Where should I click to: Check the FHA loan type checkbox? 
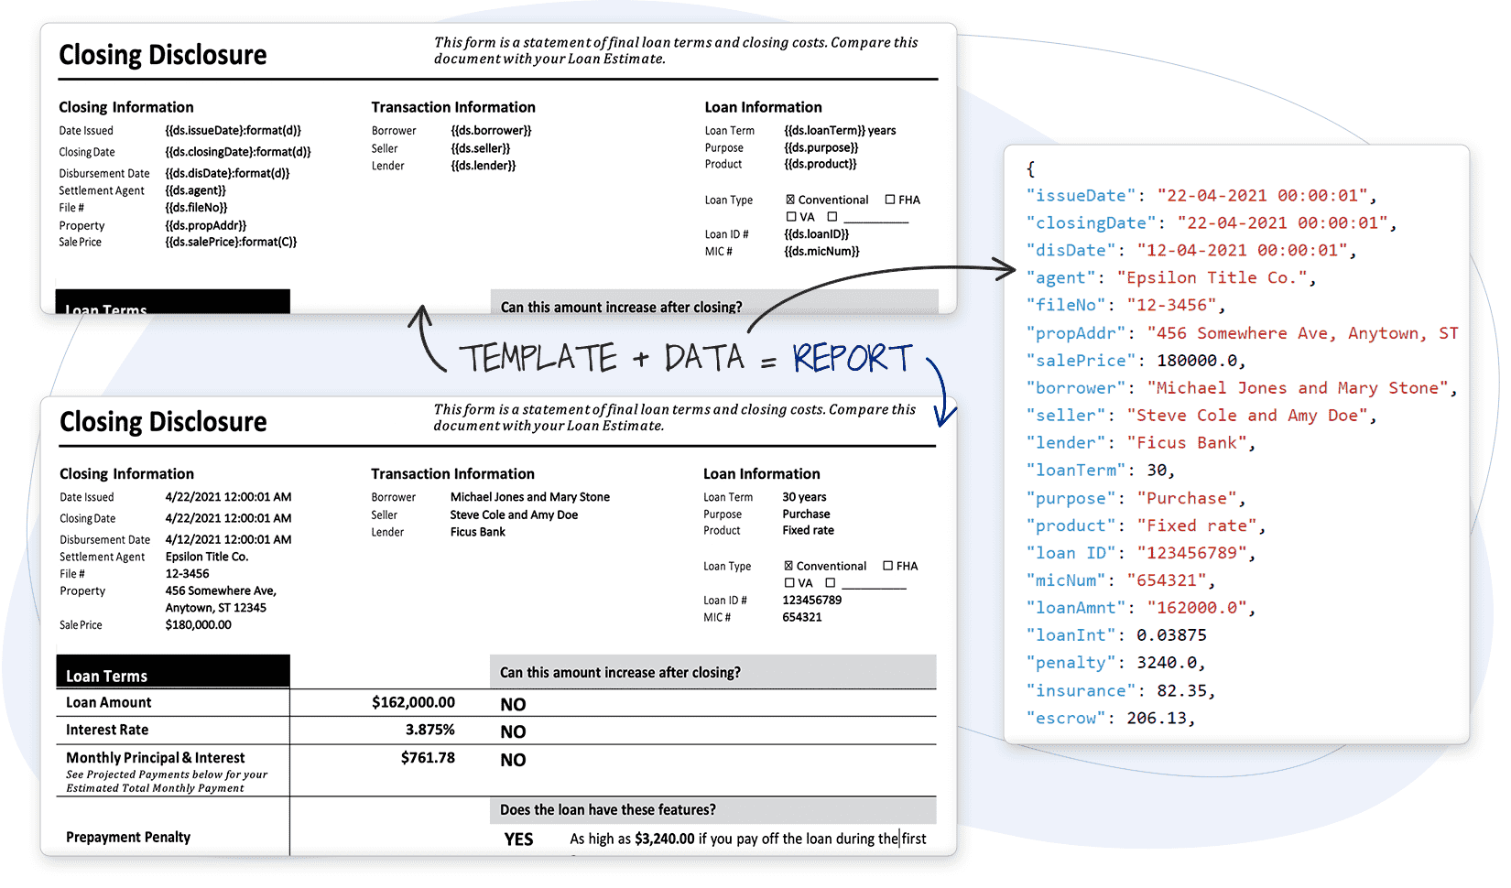887,566
